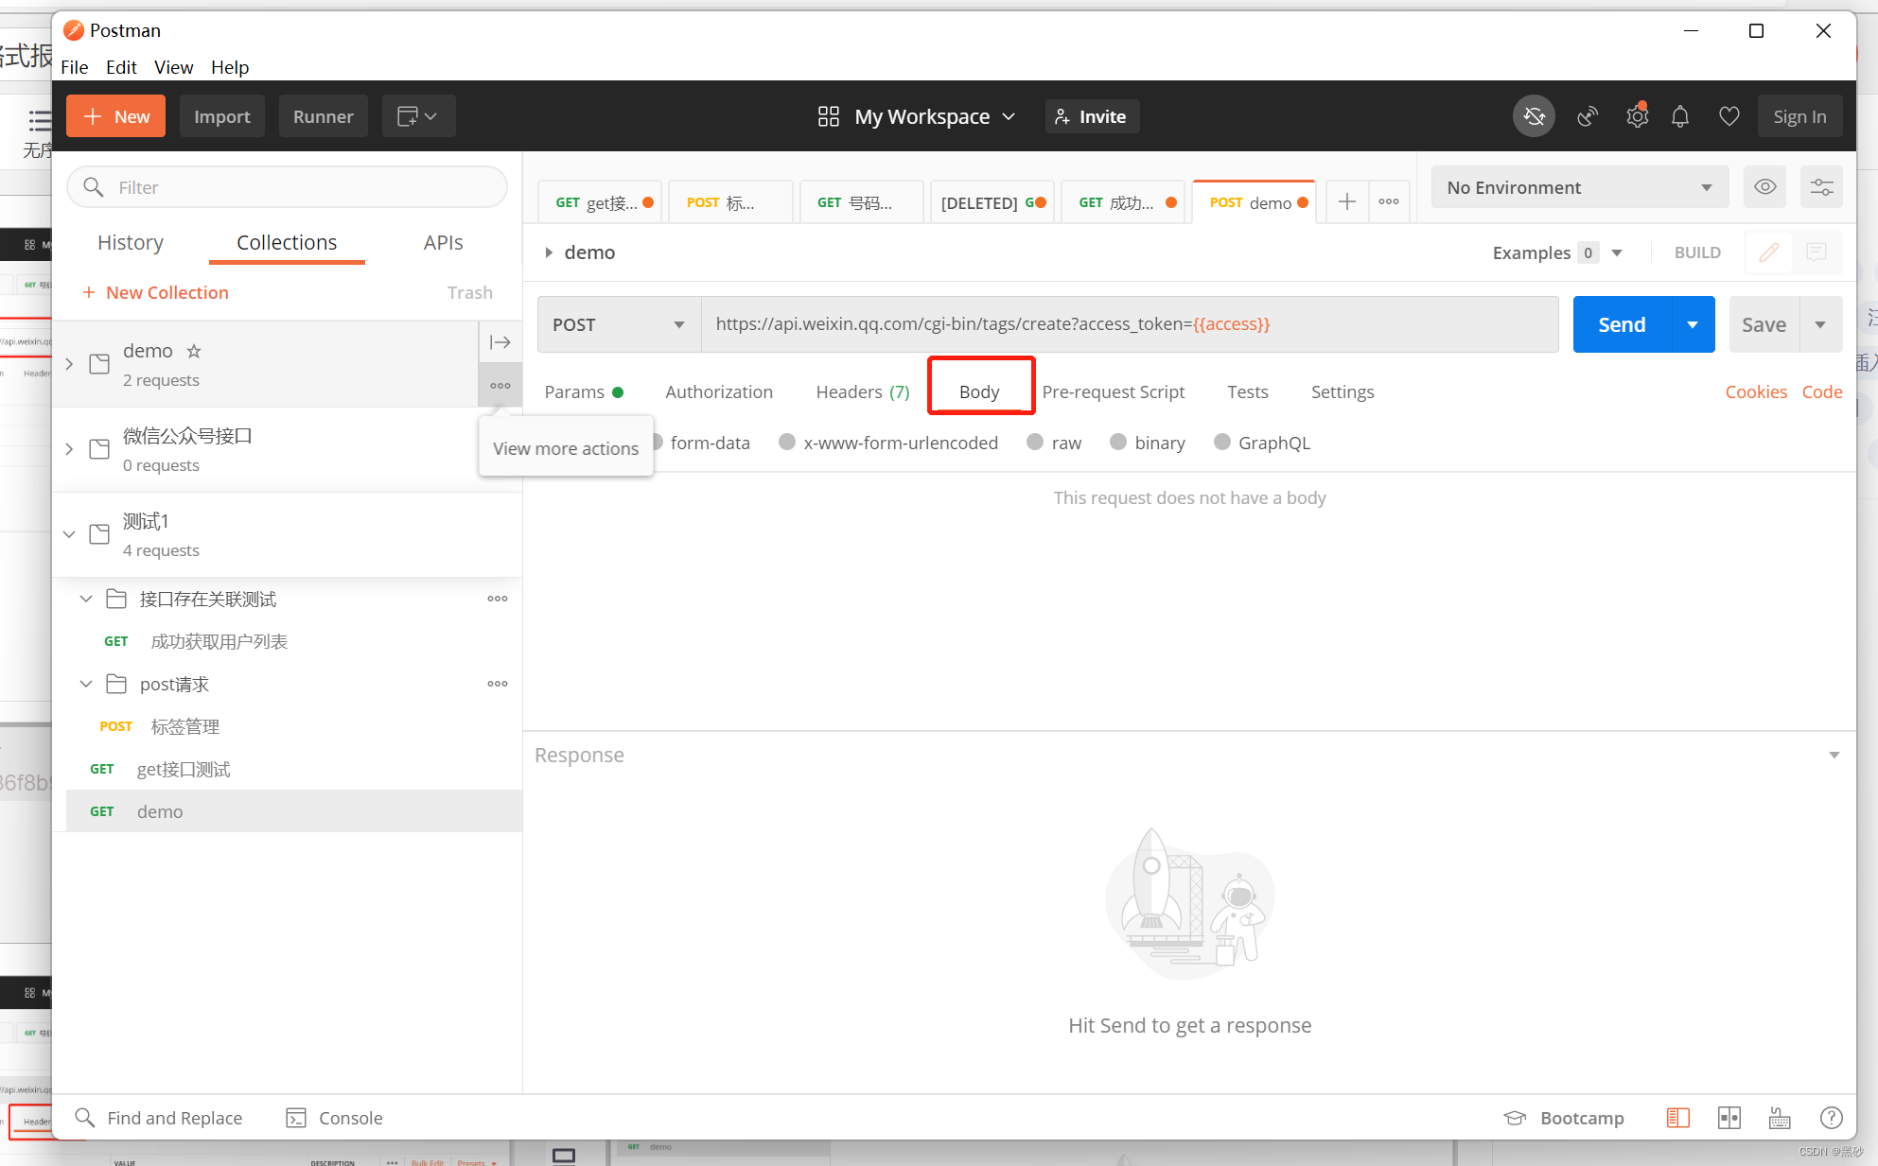The width and height of the screenshot is (1878, 1166).
Task: Collapse the 测试1 collection
Action: tap(69, 534)
